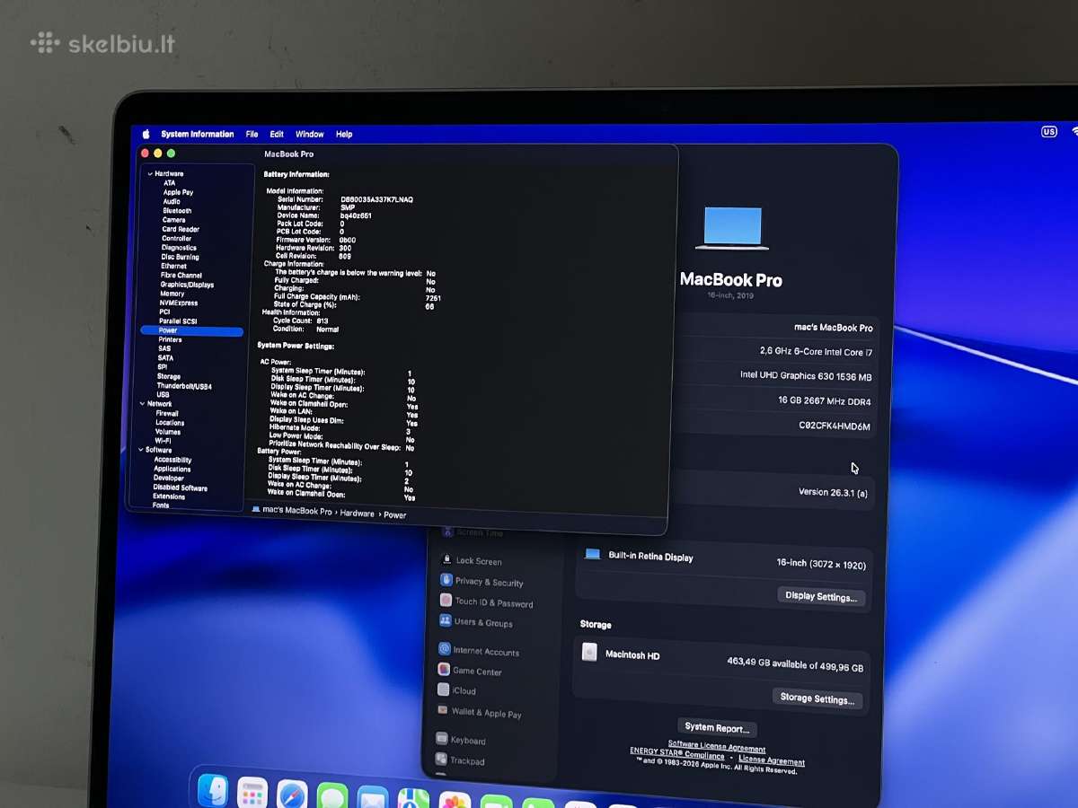
Task: Click the laptop icon in the path bar
Action: coord(256,509)
